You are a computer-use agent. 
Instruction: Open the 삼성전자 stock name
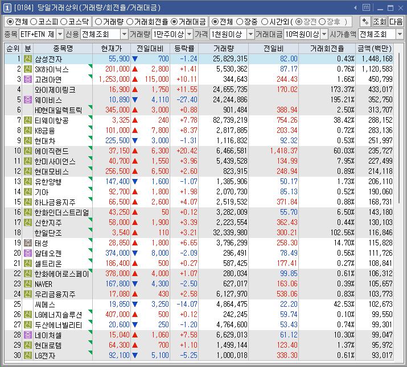click(48, 59)
